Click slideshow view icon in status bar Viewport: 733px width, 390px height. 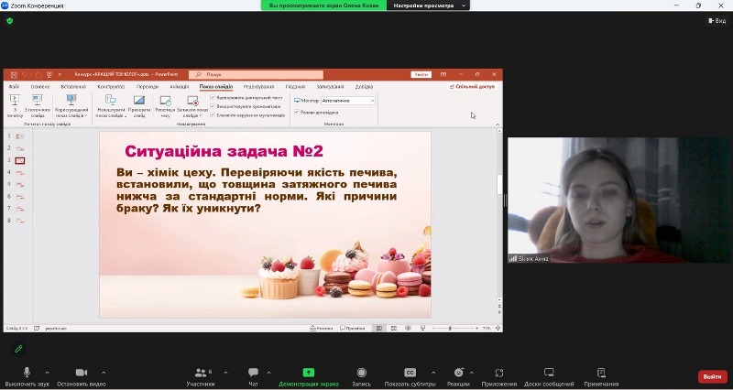422,329
